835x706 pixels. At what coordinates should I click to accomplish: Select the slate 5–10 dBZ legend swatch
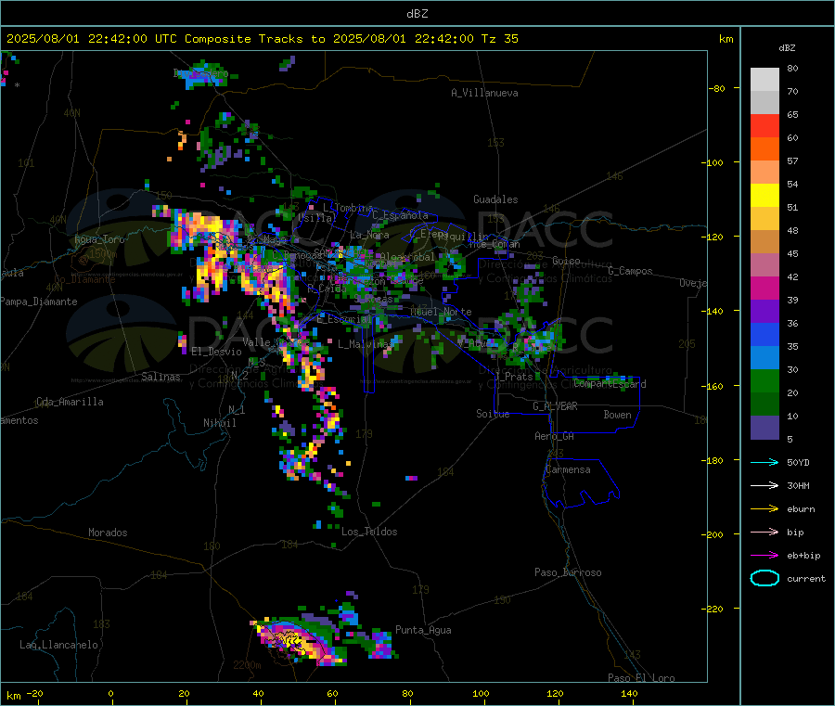pyautogui.click(x=764, y=428)
